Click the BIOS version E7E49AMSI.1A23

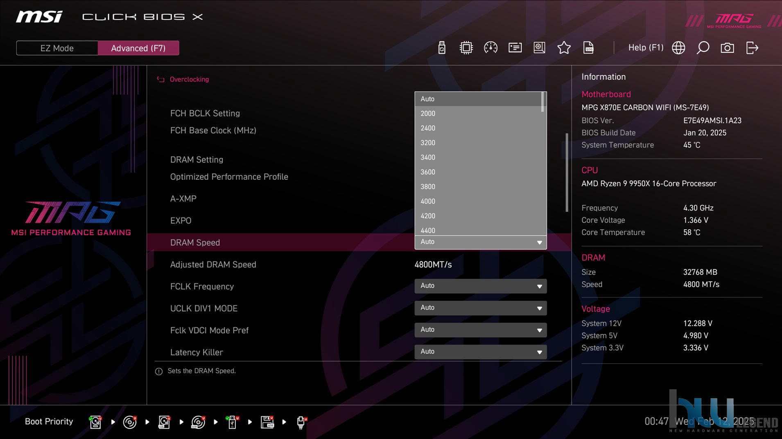click(x=712, y=121)
